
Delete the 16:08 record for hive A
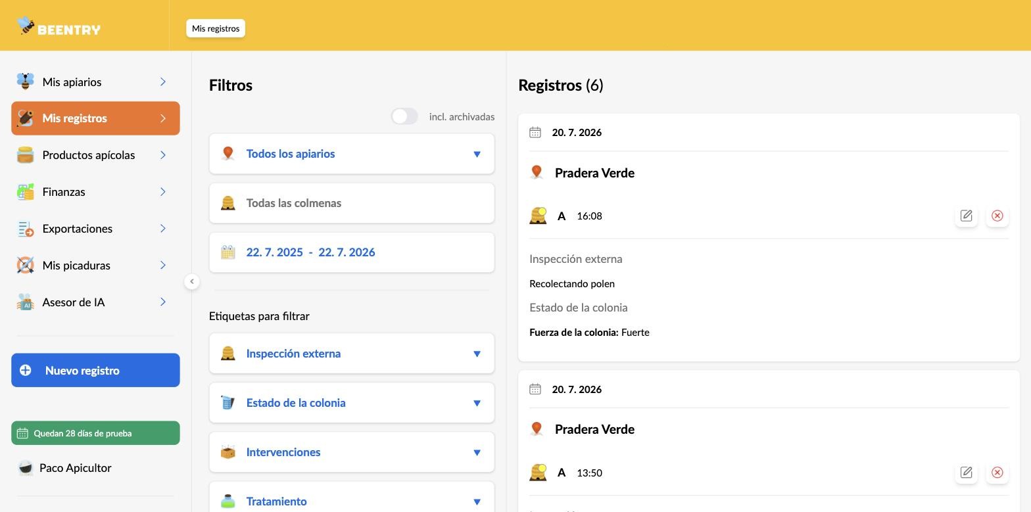click(997, 216)
